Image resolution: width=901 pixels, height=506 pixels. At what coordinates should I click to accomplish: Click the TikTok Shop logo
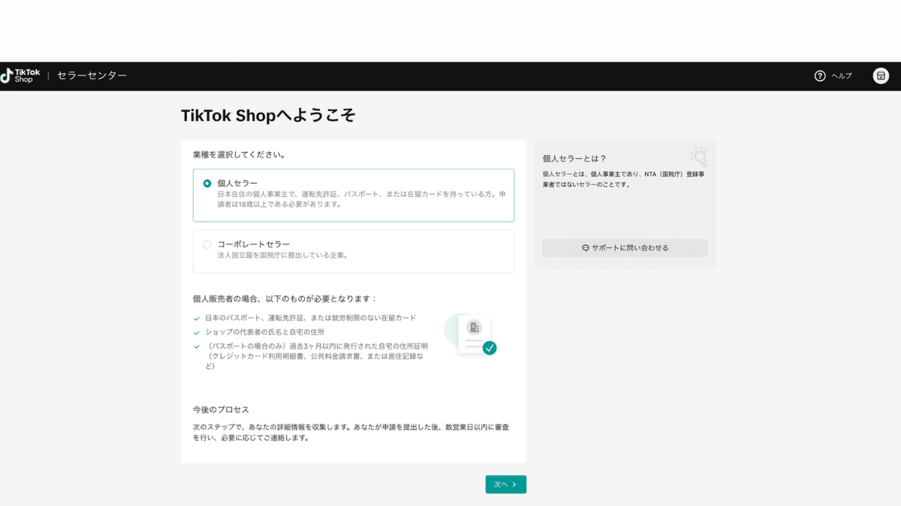20,76
